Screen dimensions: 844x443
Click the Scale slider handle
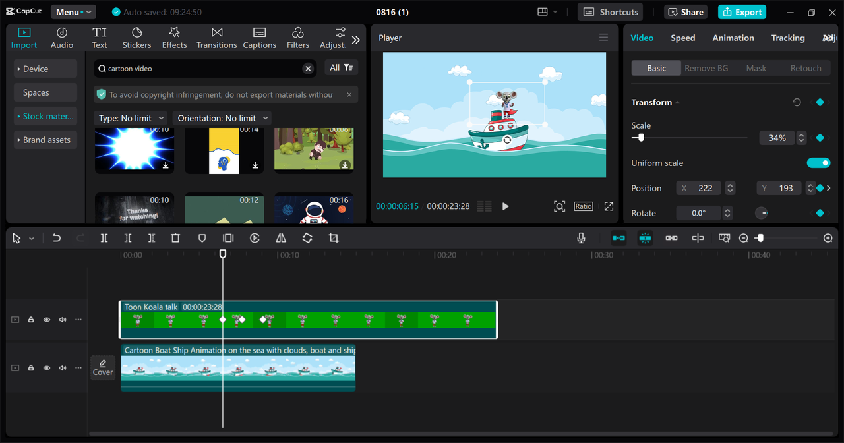pyautogui.click(x=640, y=138)
